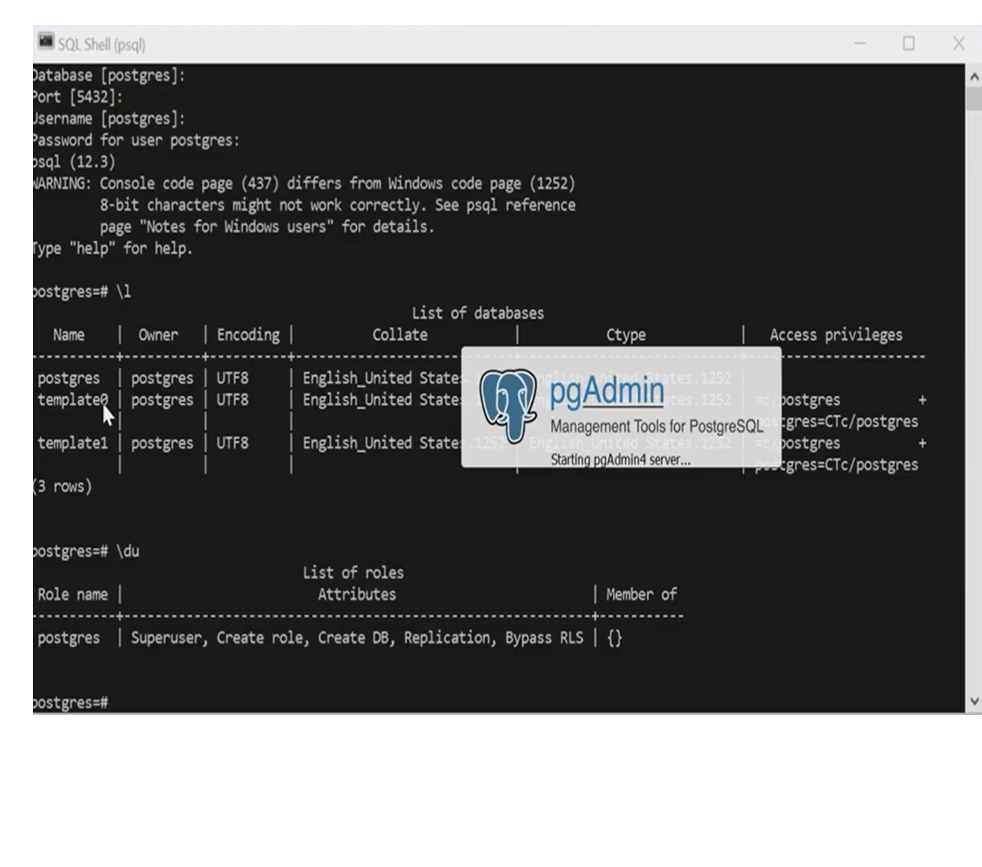Click the 'template1' database name
982x867 pixels.
click(x=72, y=443)
